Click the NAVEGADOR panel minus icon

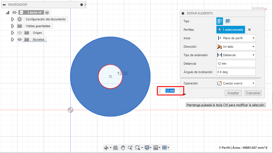pos(81,5)
